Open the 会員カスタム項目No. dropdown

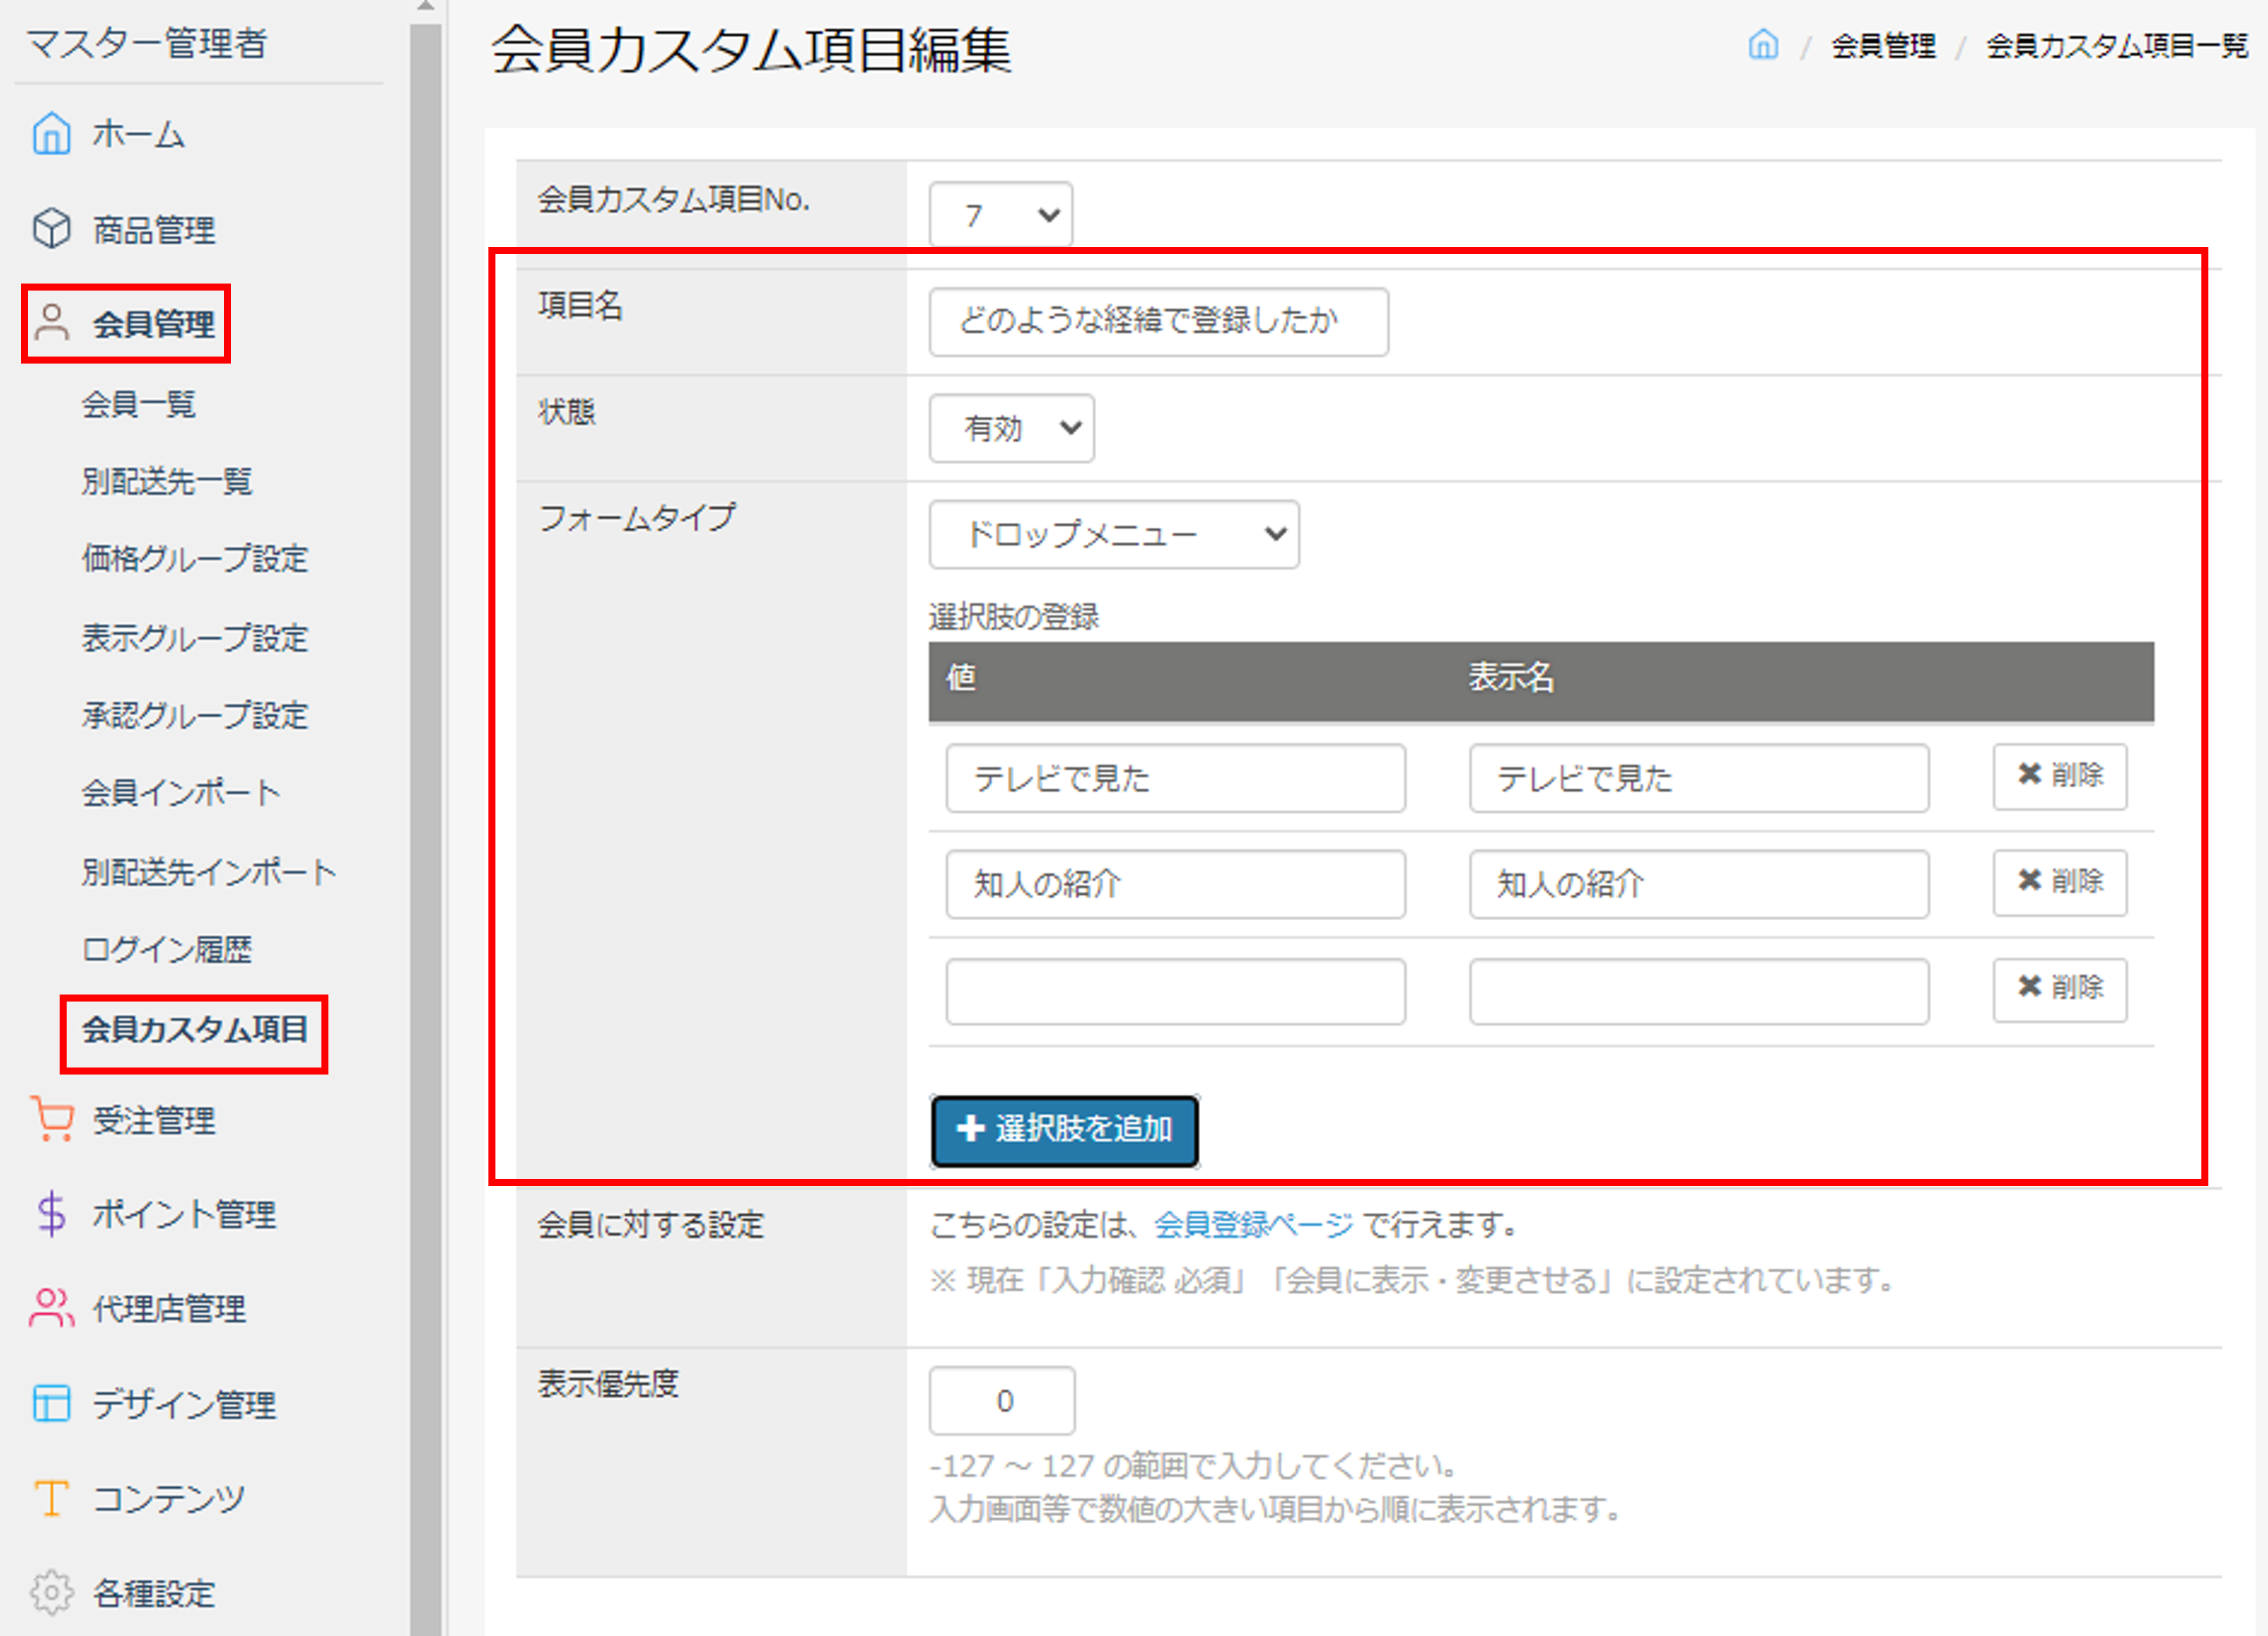[1001, 214]
